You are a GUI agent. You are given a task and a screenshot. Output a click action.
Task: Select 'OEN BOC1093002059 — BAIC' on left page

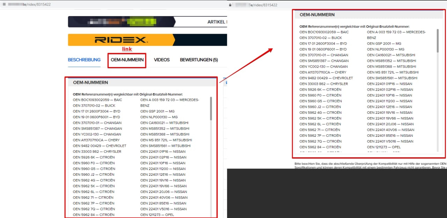[x=97, y=100]
